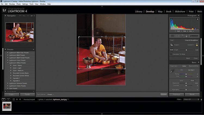Hide the left panel group arrow
This screenshot has height=115, width=204.
[1, 55]
